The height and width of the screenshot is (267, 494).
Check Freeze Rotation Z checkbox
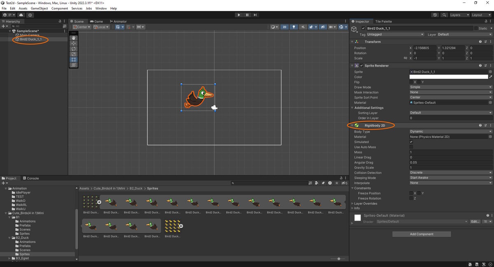coord(411,198)
